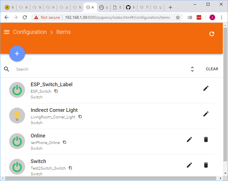The height and width of the screenshot is (181, 228).
Task: Copy the LivingRoom_Corner_Light item name
Action: (x=80, y=117)
